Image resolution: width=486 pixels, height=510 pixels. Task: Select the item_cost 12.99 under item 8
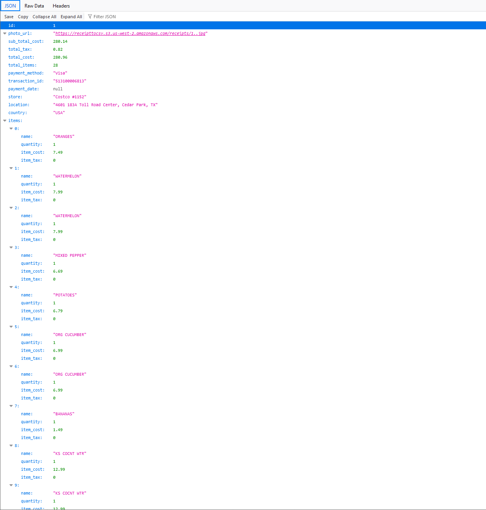[x=59, y=470]
